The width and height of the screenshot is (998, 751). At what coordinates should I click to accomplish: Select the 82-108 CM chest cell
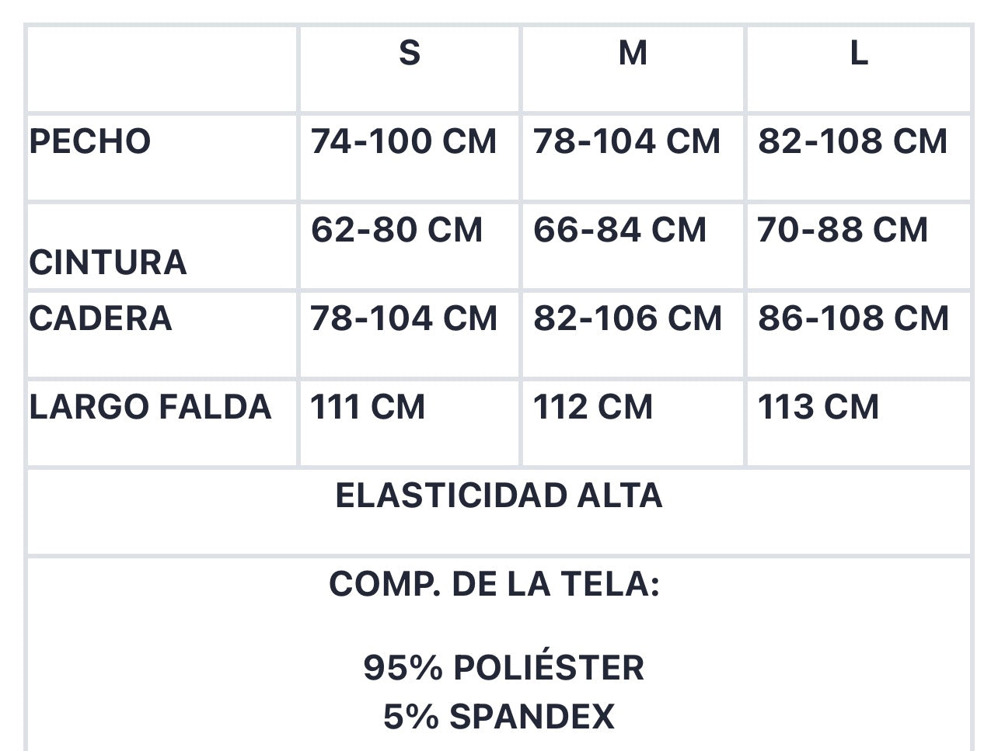(859, 158)
